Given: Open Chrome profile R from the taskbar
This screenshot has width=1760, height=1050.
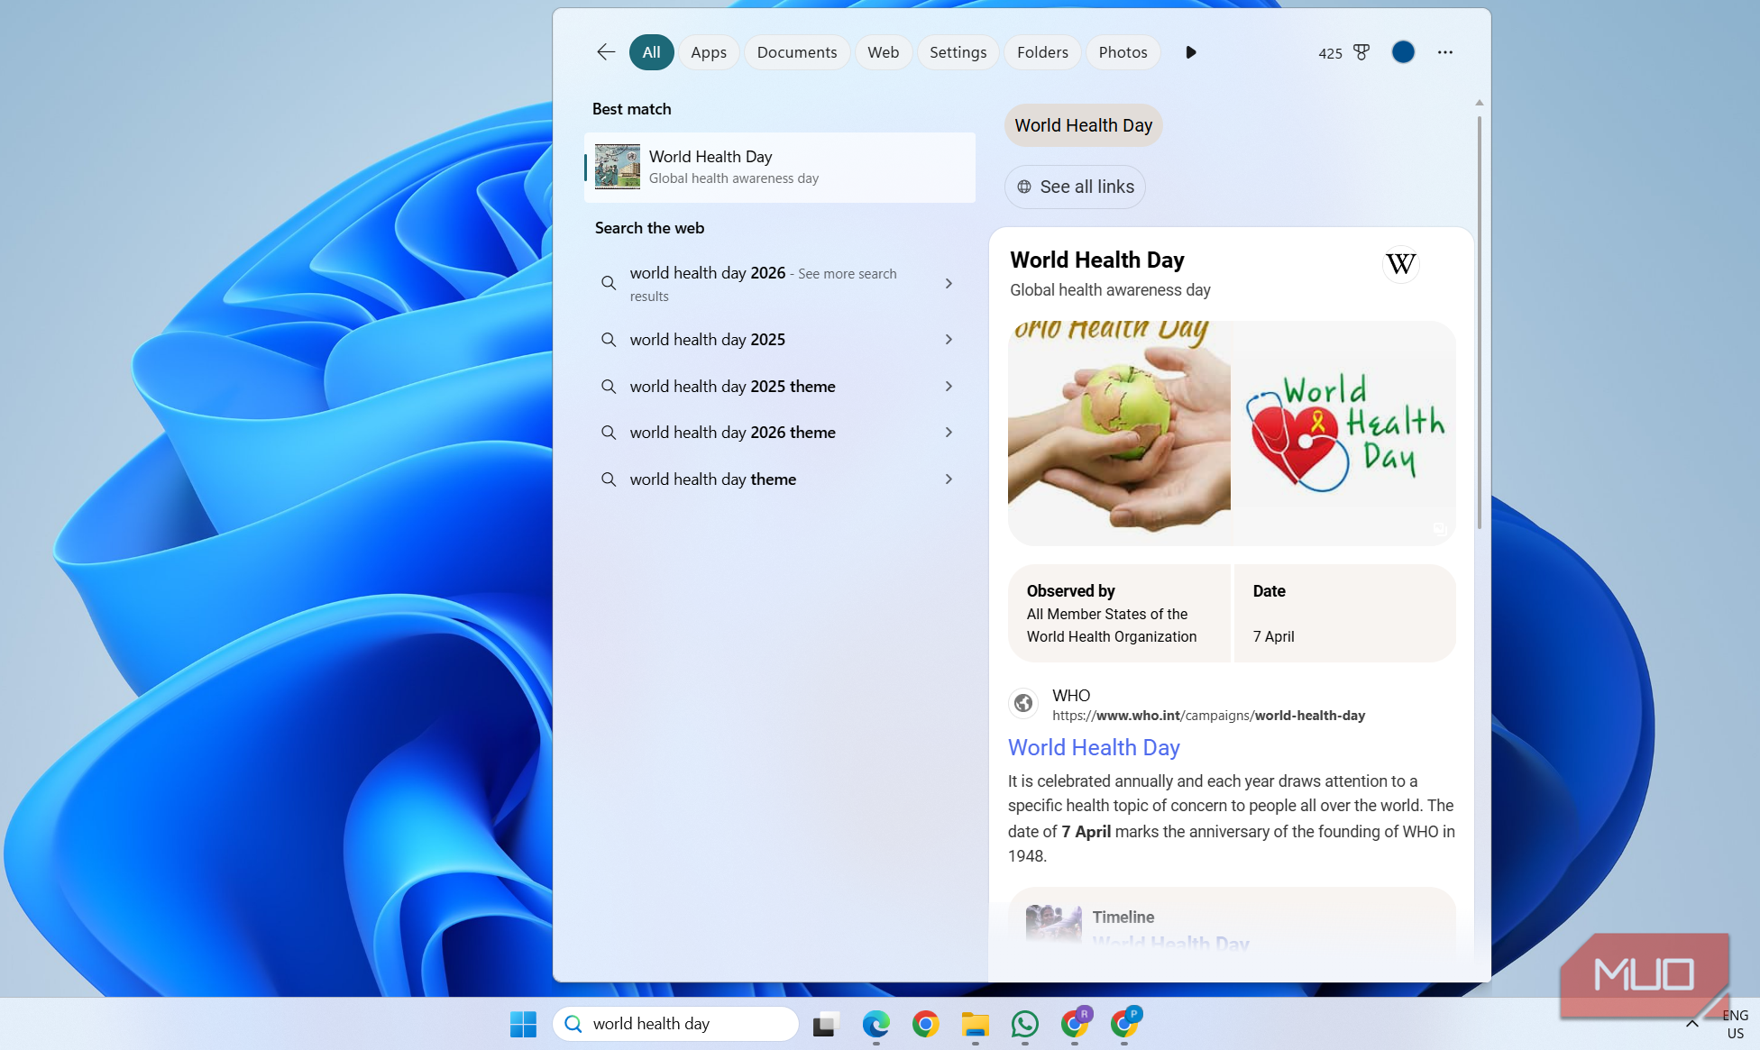Looking at the screenshot, I should tap(1075, 1023).
